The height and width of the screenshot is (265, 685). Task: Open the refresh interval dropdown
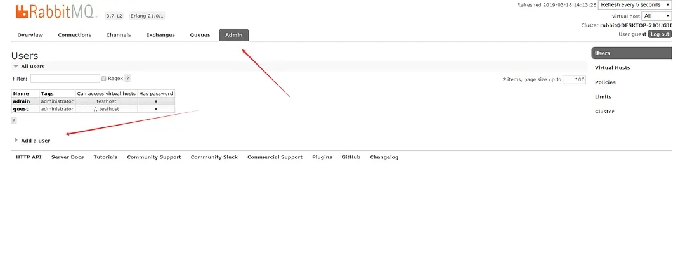click(x=635, y=5)
